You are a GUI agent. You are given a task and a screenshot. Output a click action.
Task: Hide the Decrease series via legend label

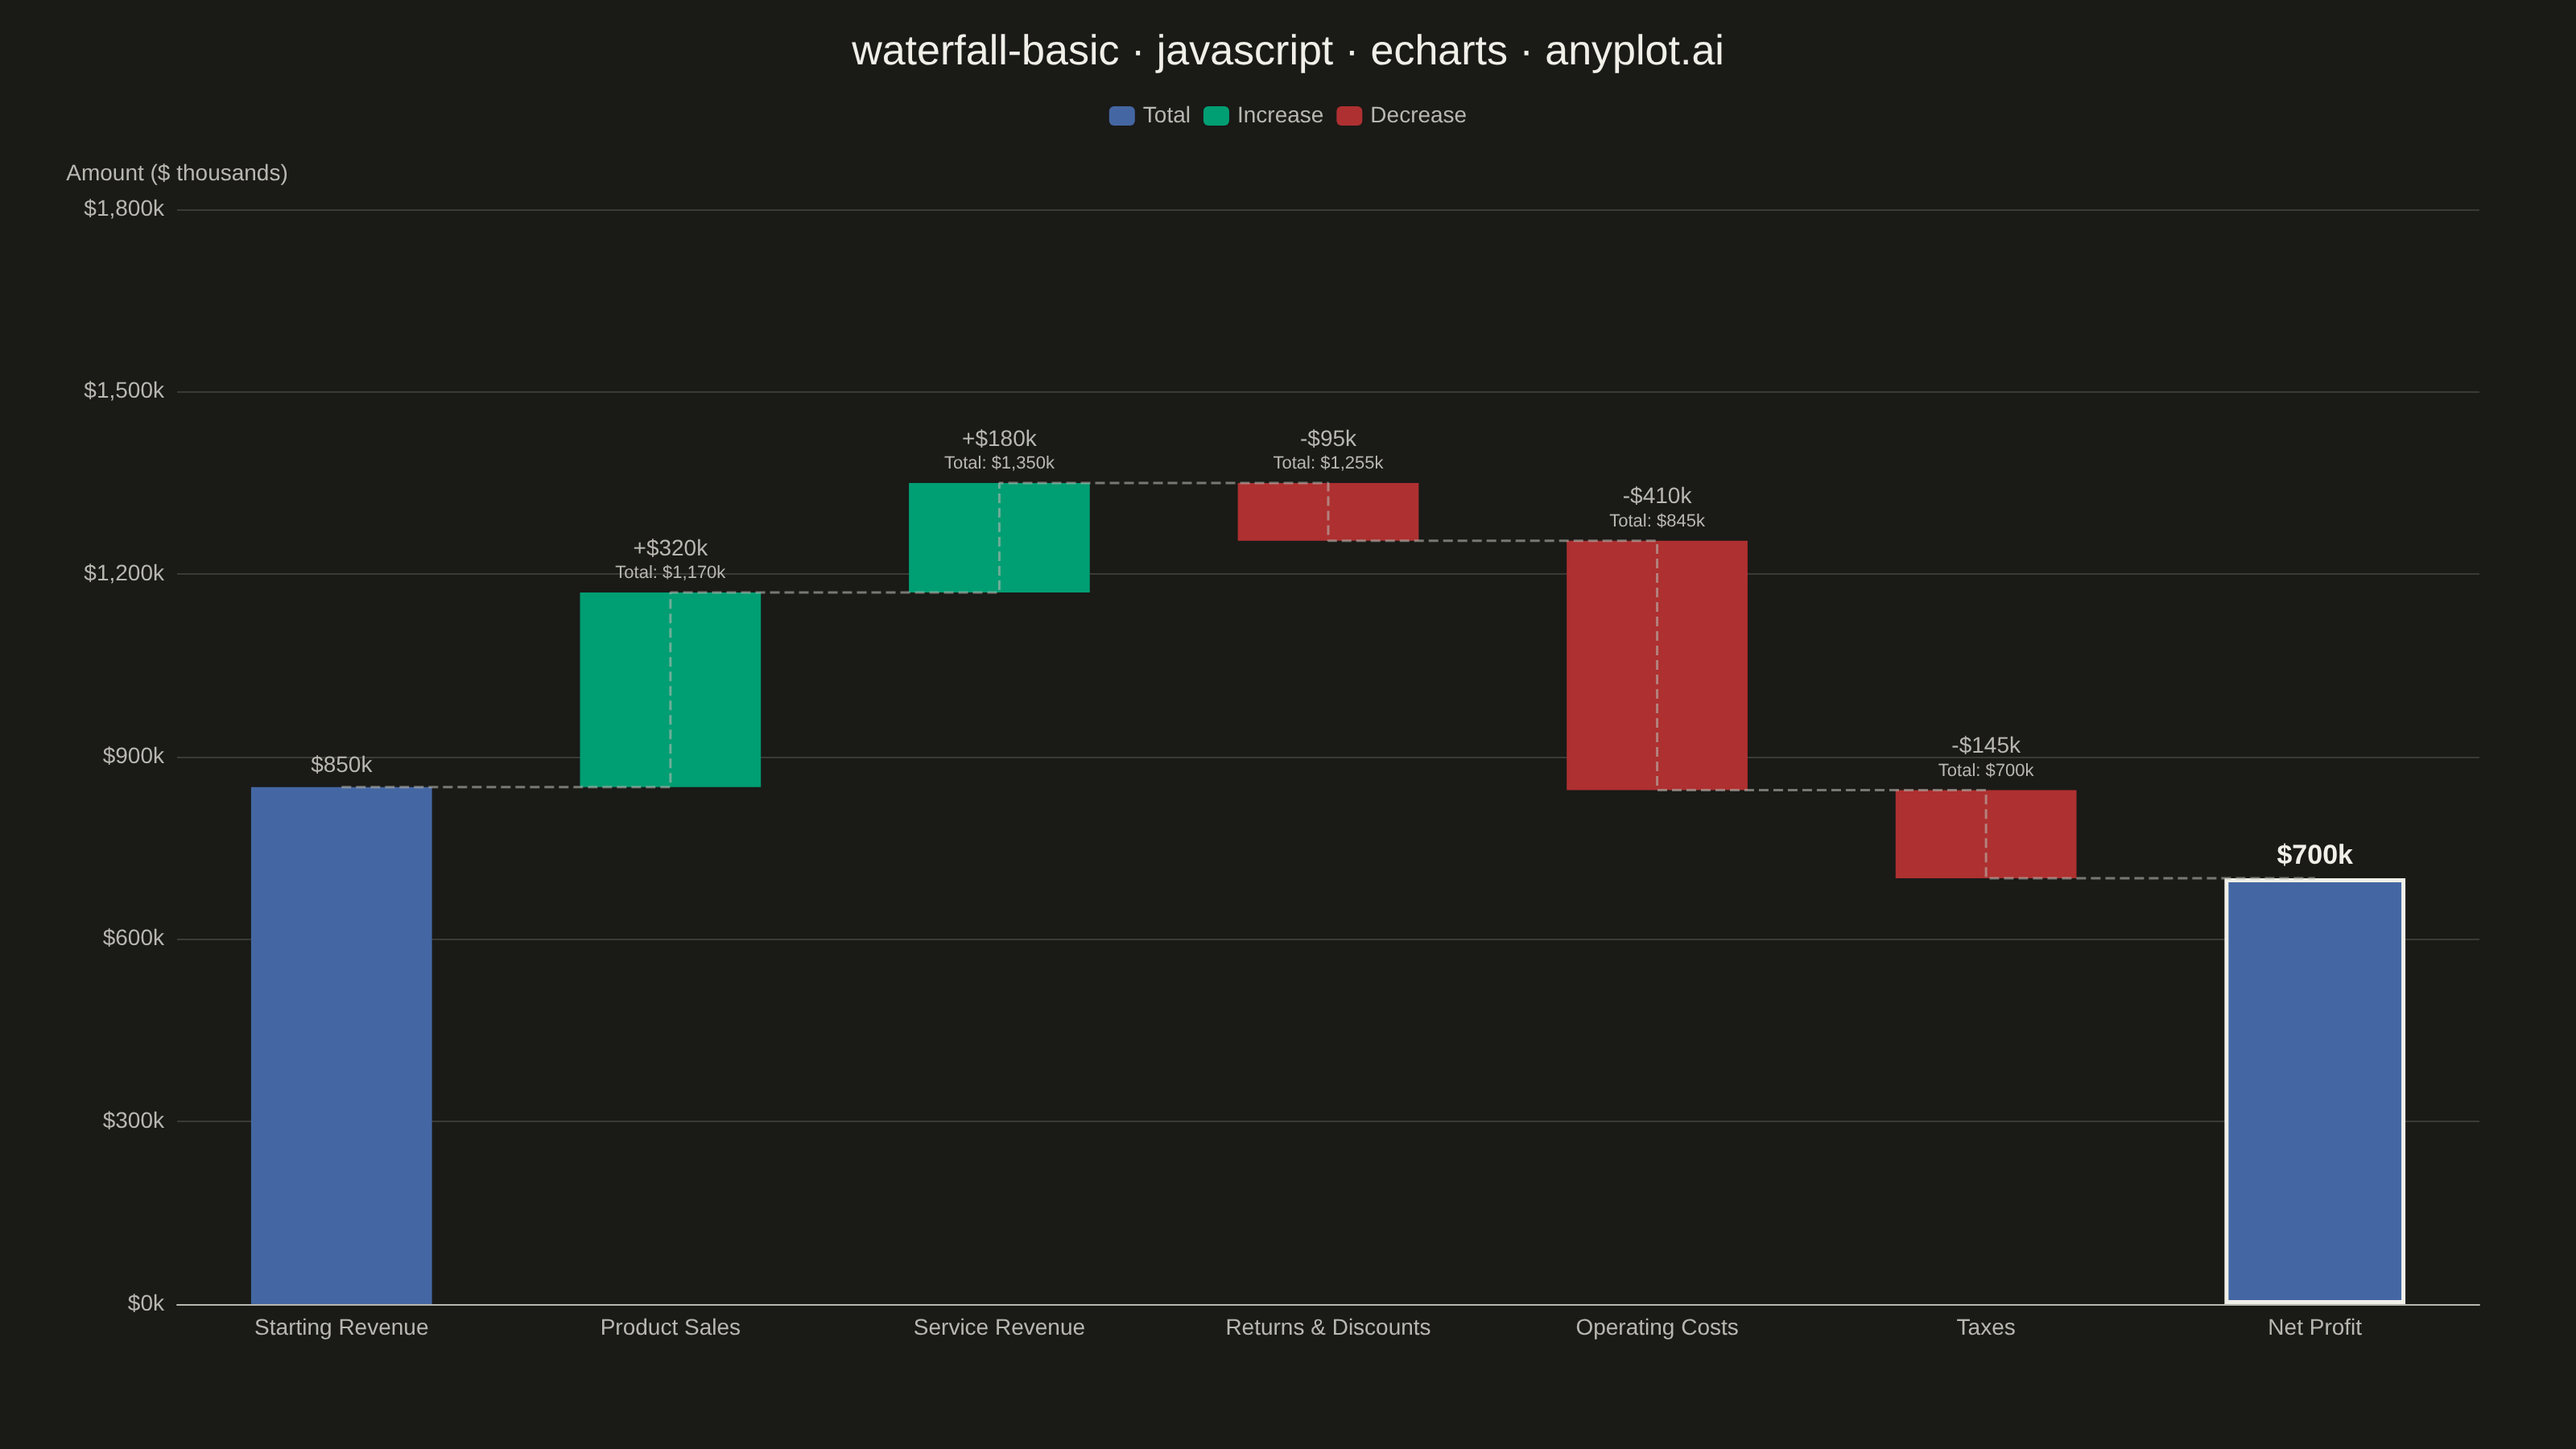[1418, 116]
